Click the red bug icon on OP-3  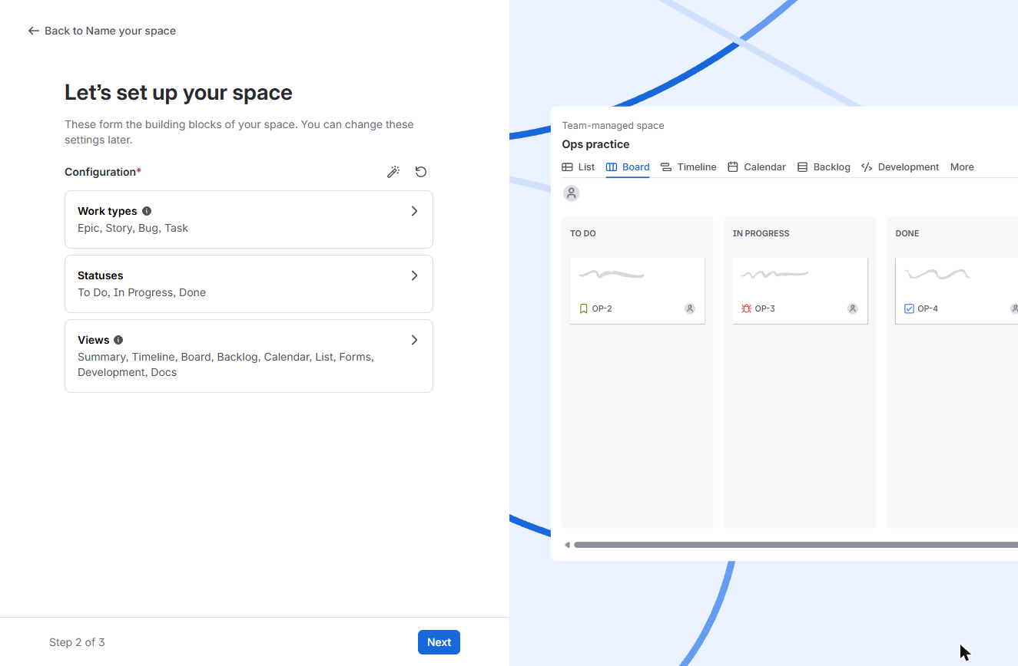(746, 308)
